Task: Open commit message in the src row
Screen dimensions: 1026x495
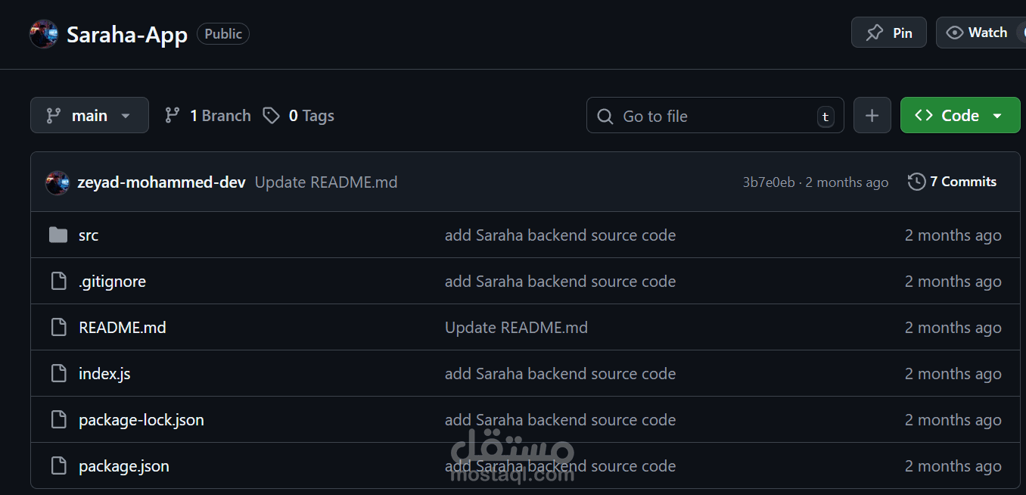Action: 561,235
